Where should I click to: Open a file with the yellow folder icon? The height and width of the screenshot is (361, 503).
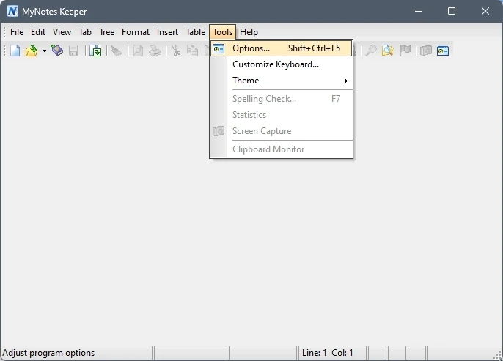[x=32, y=51]
